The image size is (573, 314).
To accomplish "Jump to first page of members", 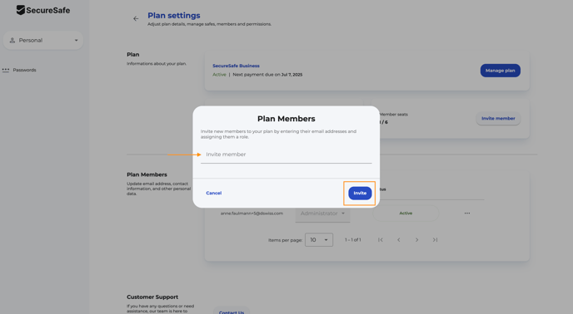I will coord(381,240).
